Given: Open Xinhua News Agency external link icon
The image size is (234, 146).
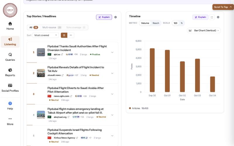Looking at the screenshot, I should pos(77,138).
